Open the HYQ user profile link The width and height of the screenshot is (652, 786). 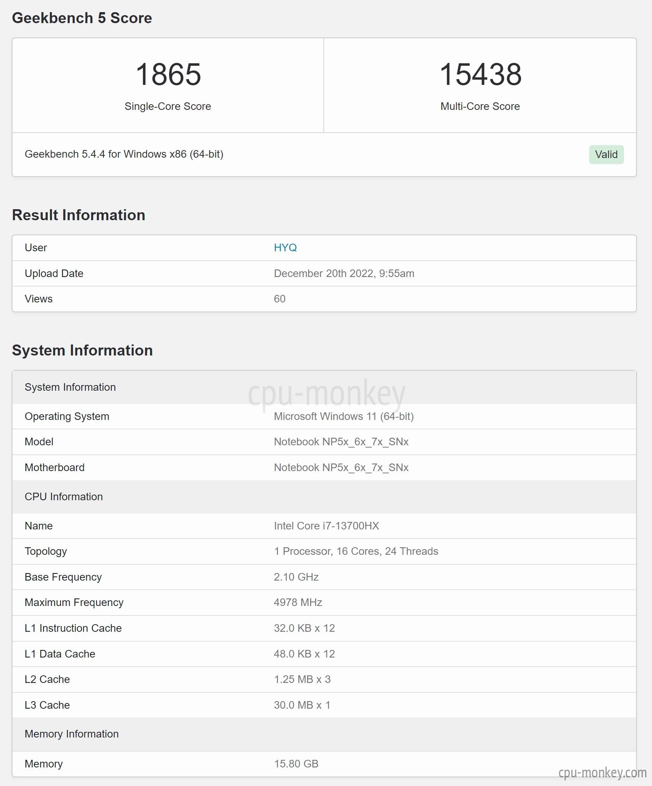[285, 247]
